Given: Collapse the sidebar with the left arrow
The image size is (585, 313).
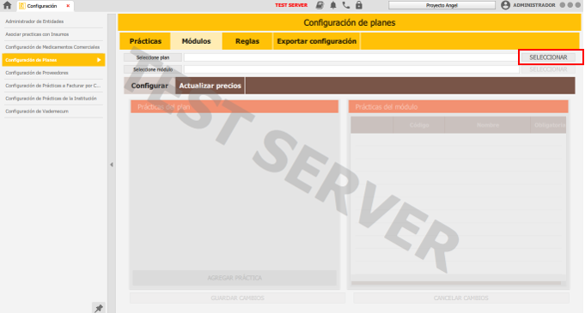Looking at the screenshot, I should [x=112, y=165].
